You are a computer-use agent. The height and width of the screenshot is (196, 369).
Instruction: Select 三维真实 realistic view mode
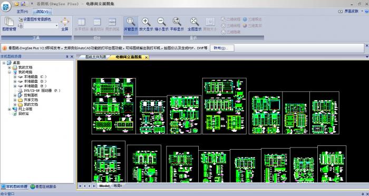[252, 25]
